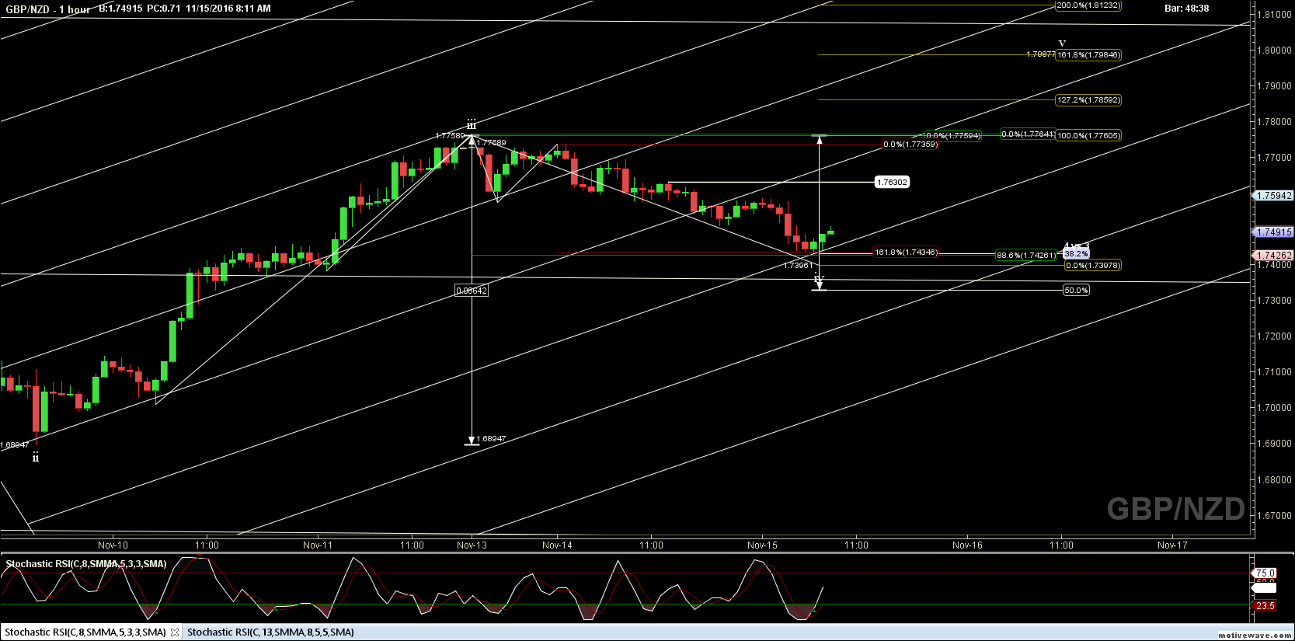Select the 200.0%(1.81232) Fibonacci label
This screenshot has height=641, width=1295.
1088,5
